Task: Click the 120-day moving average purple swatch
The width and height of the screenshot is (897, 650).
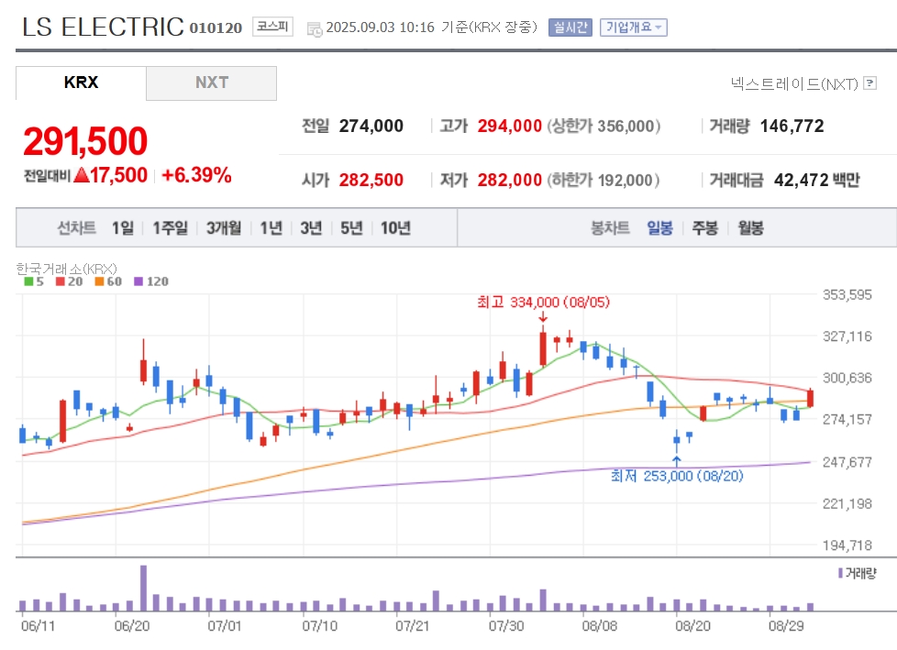Action: (x=138, y=281)
